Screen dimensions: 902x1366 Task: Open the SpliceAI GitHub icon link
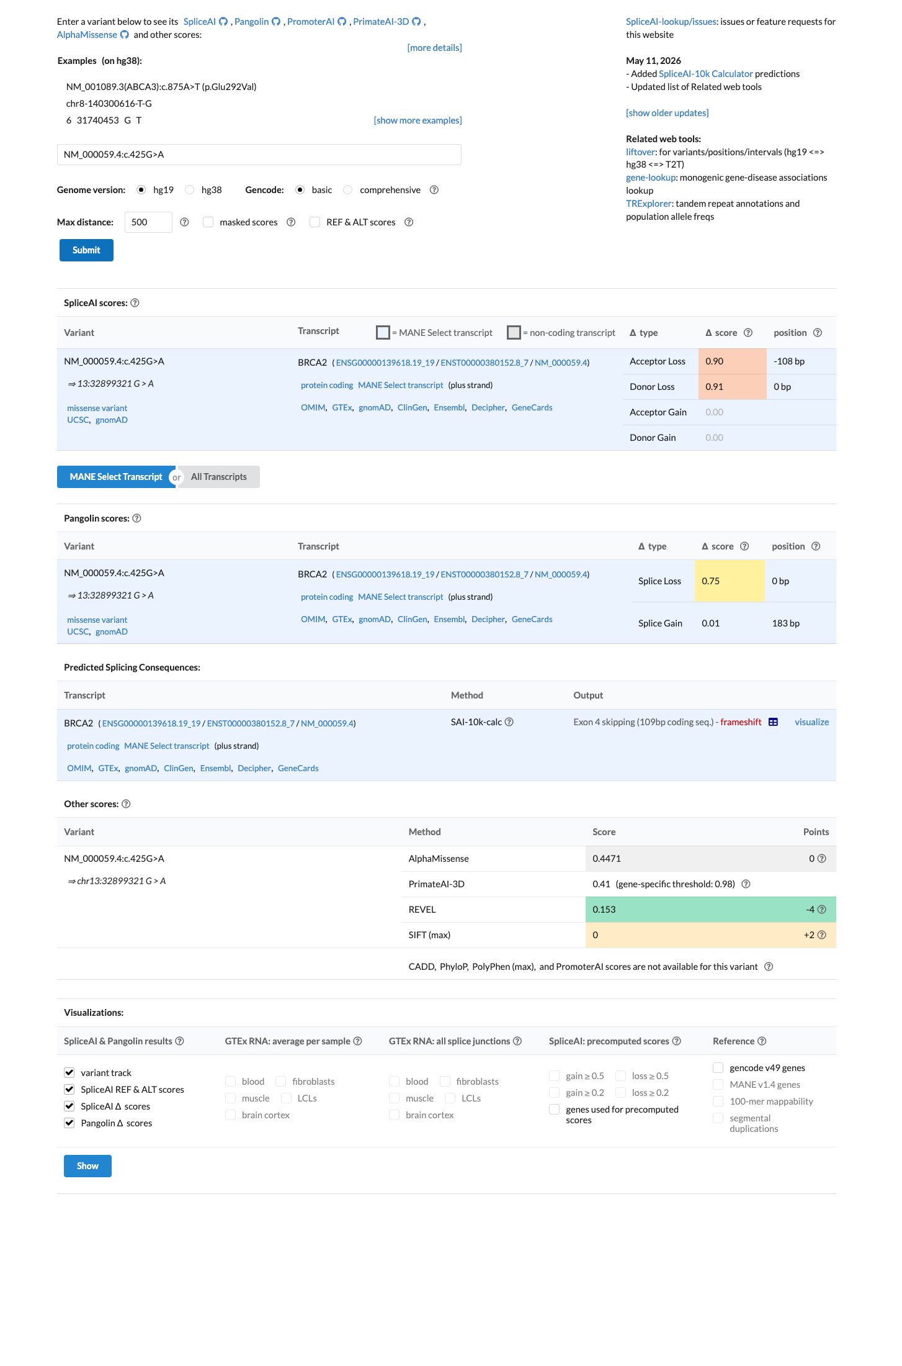coord(223,22)
